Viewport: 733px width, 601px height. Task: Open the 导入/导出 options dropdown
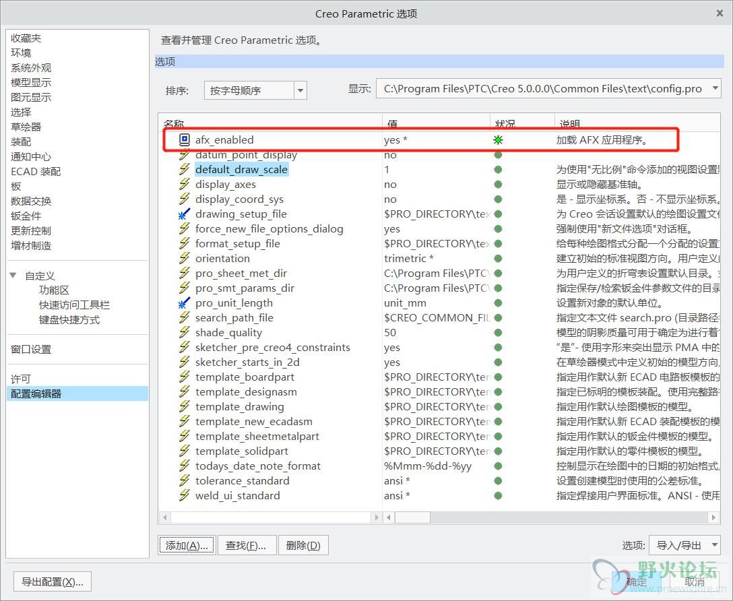tap(715, 545)
